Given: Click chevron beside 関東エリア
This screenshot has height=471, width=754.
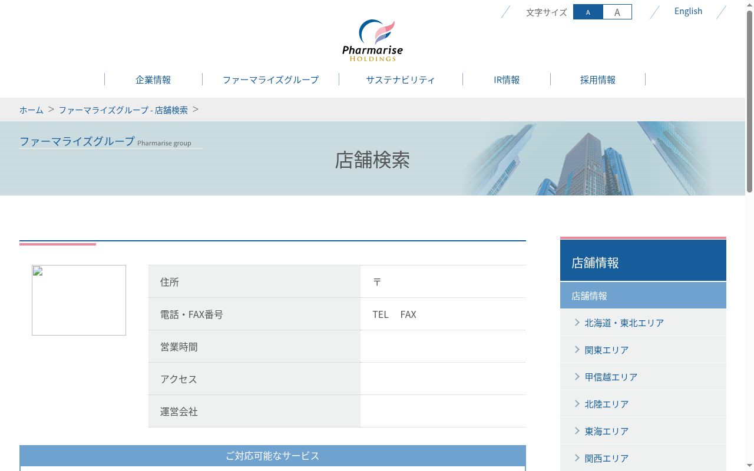Looking at the screenshot, I should [577, 350].
